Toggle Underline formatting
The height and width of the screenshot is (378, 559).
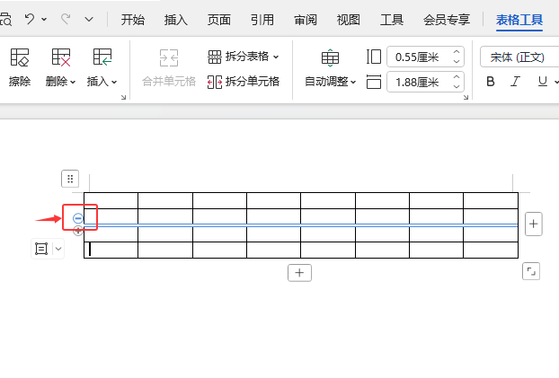(543, 82)
